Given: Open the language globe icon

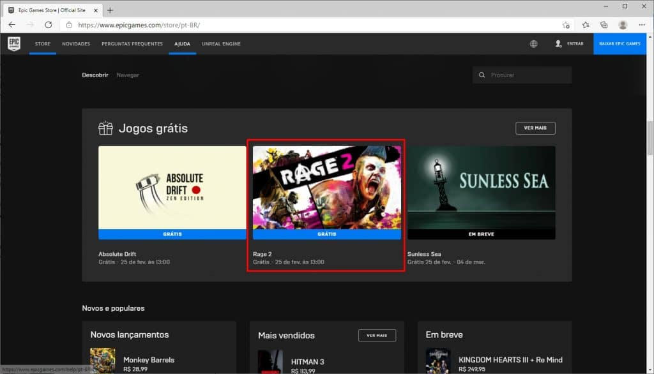Looking at the screenshot, I should click(x=533, y=44).
